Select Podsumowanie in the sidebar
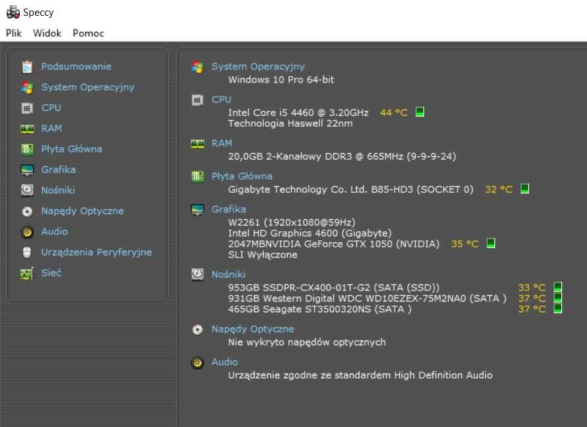This screenshot has height=427, width=587. click(76, 67)
